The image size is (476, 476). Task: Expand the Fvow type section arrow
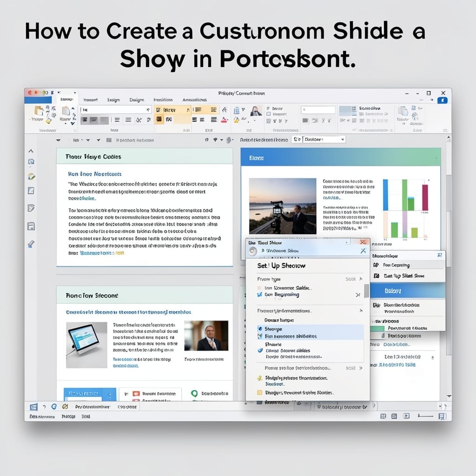(x=361, y=279)
